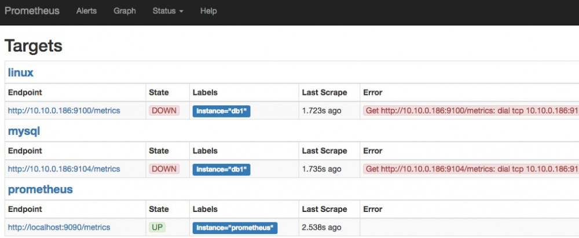Click the mysql job heading link
The width and height of the screenshot is (579, 238).
click(x=24, y=131)
